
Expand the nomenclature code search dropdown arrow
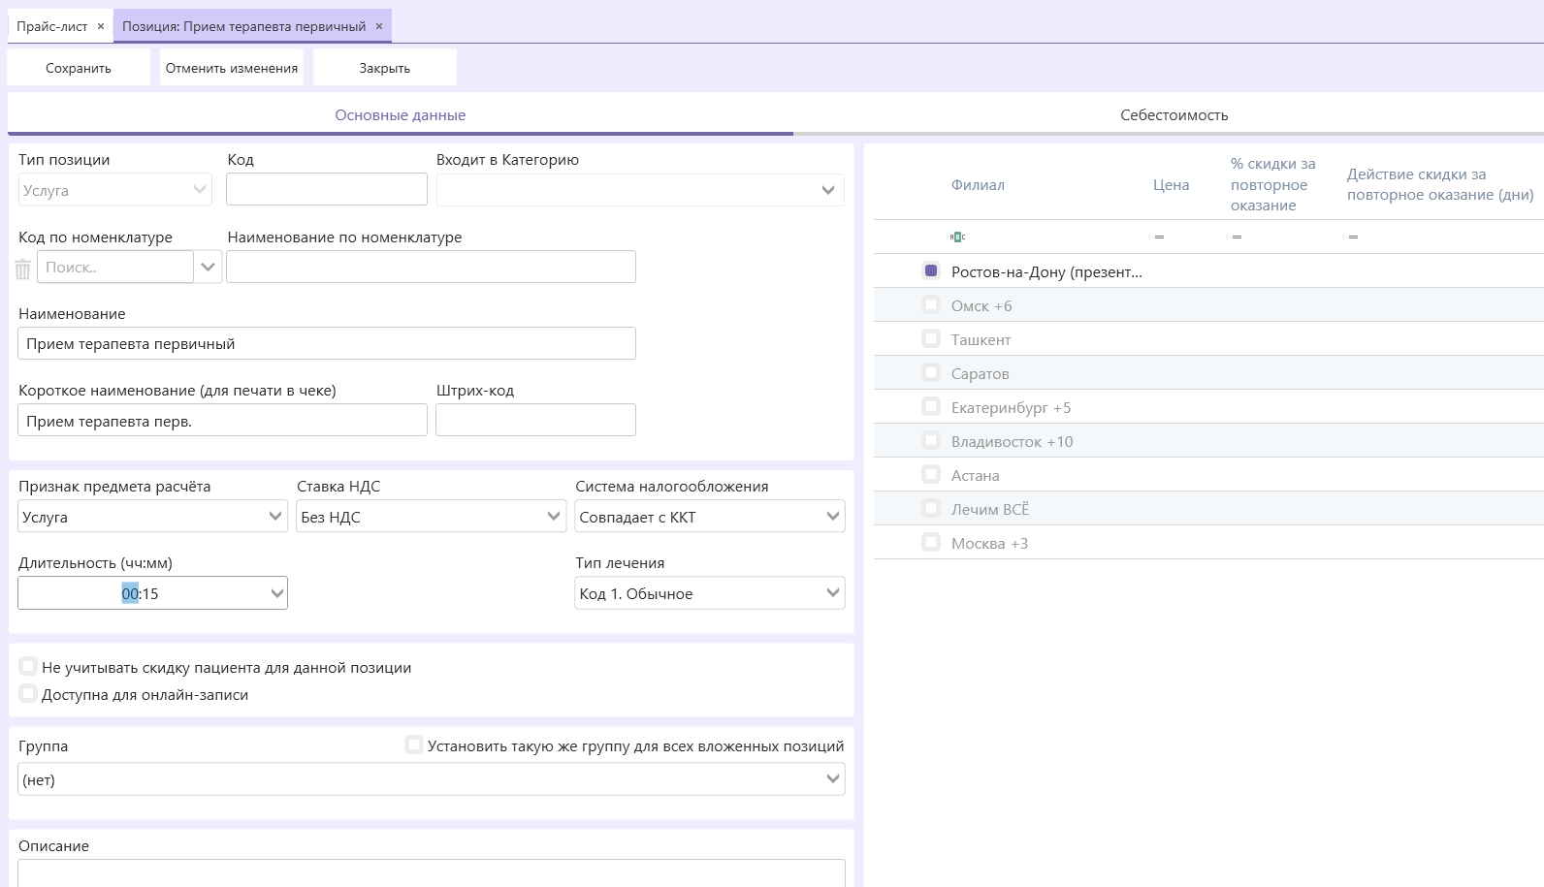coord(208,267)
